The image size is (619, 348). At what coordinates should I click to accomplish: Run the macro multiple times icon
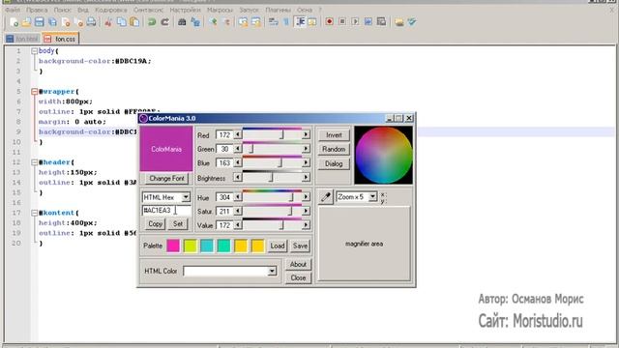tap(368, 22)
